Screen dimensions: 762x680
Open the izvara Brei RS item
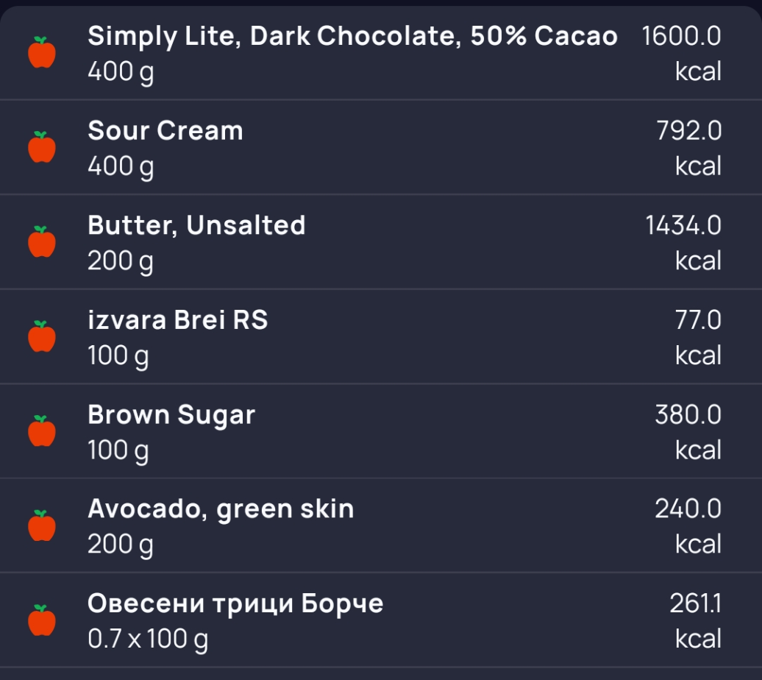click(x=177, y=320)
